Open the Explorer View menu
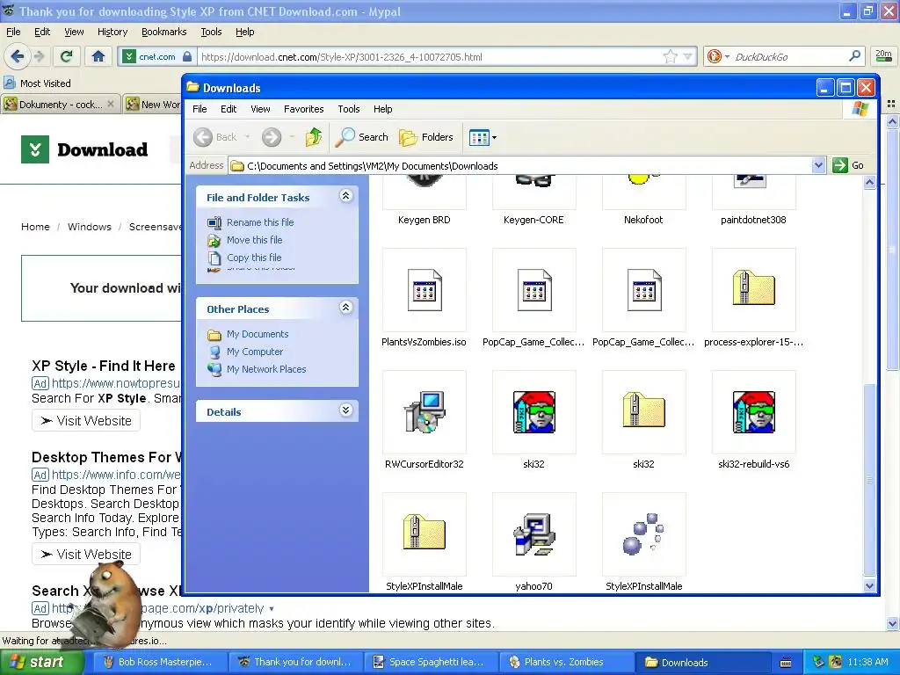The image size is (900, 675). (x=260, y=109)
